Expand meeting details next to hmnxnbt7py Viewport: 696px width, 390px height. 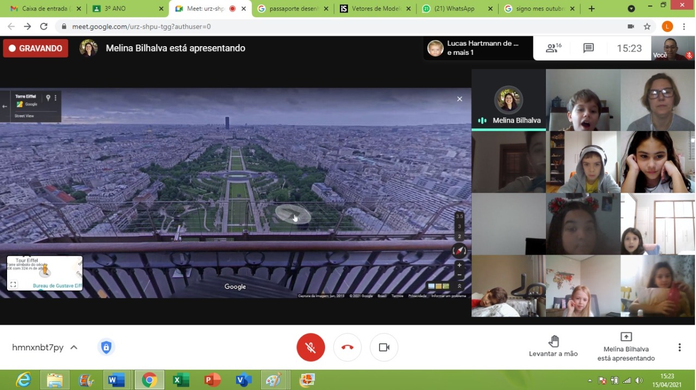click(x=74, y=348)
